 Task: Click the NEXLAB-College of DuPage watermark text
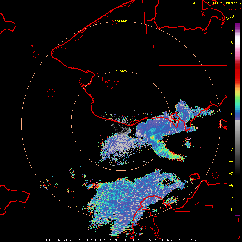click(x=215, y=3)
